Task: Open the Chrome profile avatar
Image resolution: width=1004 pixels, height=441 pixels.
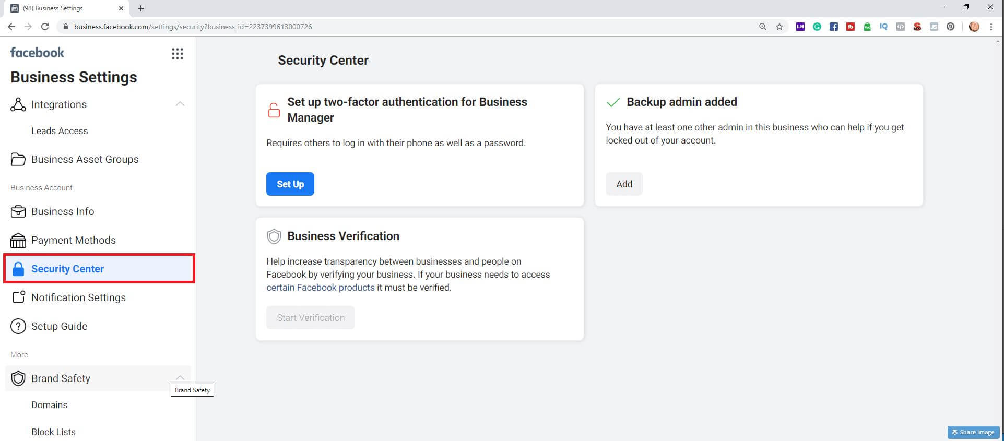Action: click(974, 27)
